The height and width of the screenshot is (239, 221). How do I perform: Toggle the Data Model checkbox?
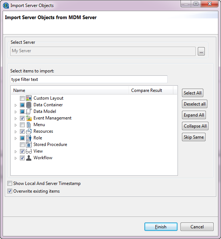tap(22, 111)
